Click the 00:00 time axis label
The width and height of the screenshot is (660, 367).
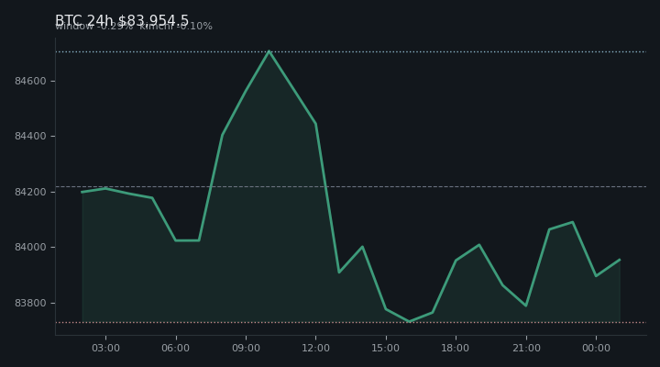[596, 348]
